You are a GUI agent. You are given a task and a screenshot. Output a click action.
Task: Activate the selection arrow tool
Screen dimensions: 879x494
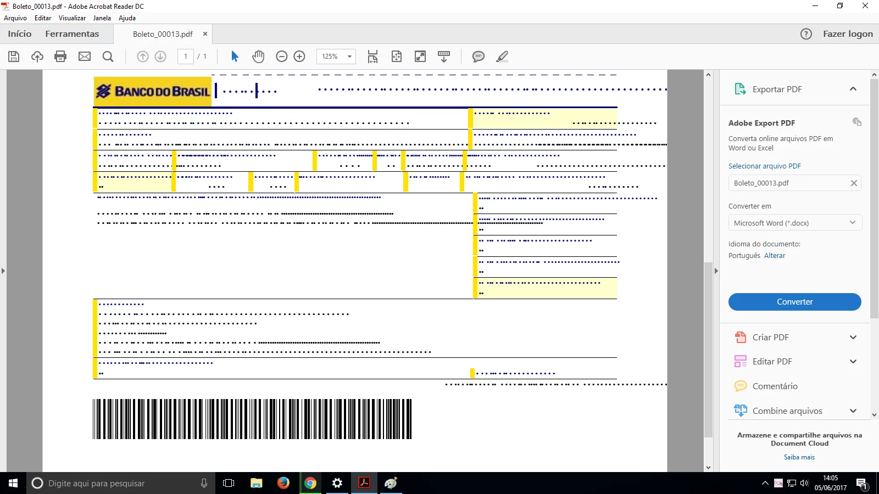pos(235,57)
